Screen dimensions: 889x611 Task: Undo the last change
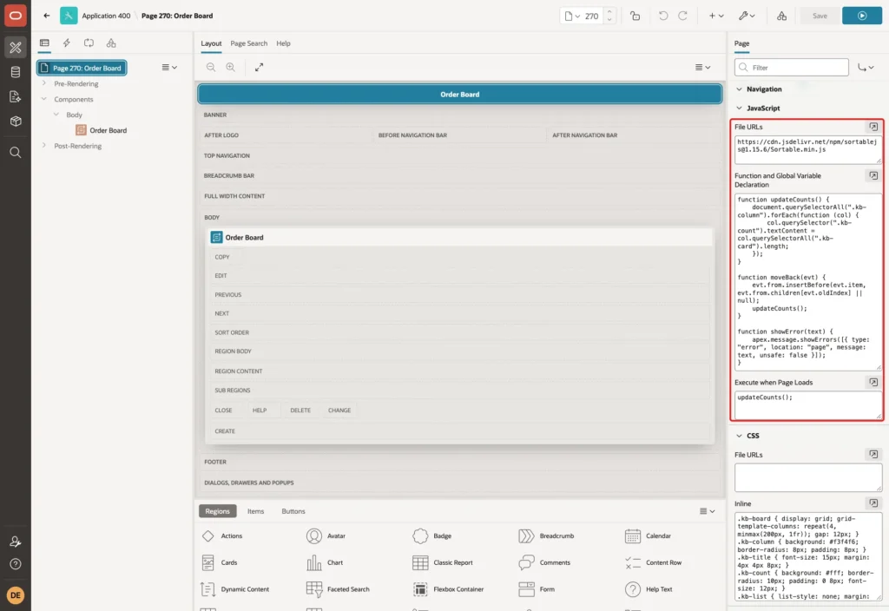(x=662, y=16)
